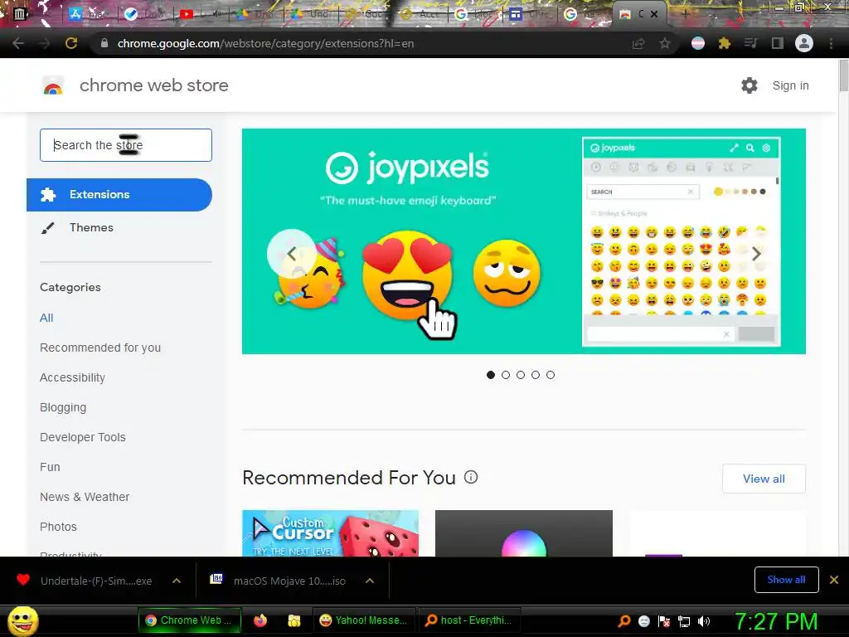Select the third carousel dot
The image size is (849, 637).
(521, 375)
